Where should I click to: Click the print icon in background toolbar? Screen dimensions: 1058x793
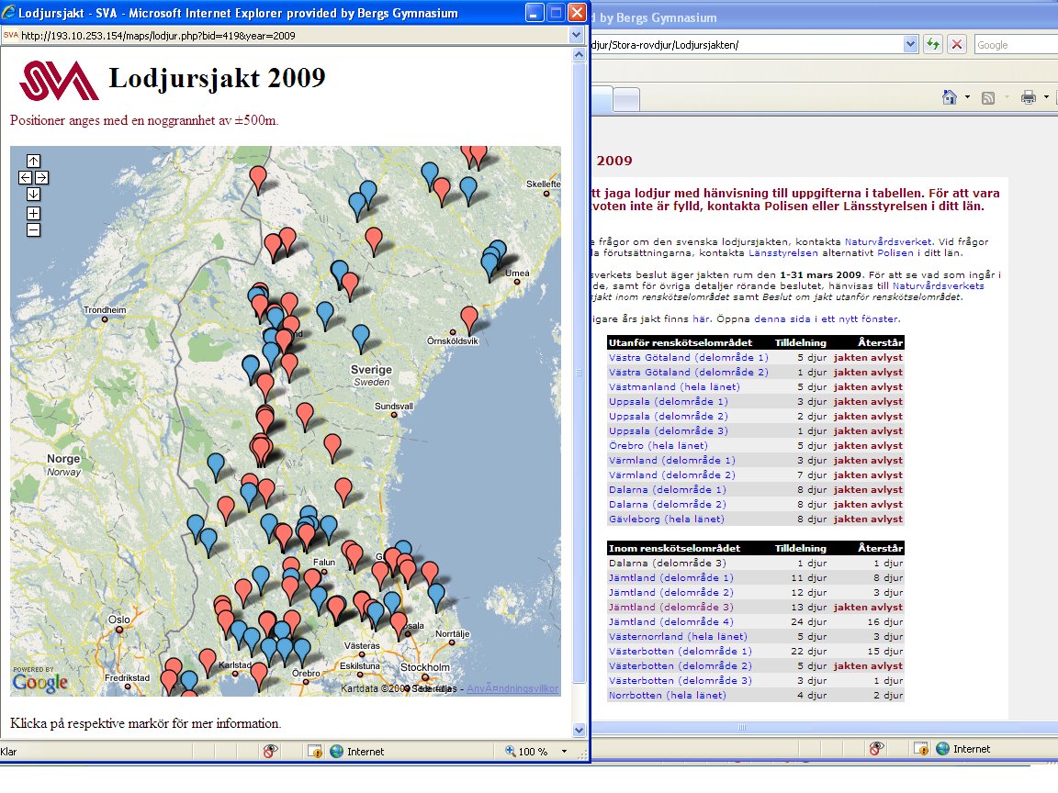click(1029, 98)
